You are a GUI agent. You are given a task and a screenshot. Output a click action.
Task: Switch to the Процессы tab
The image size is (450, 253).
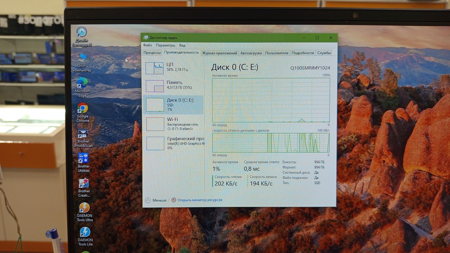coord(152,53)
